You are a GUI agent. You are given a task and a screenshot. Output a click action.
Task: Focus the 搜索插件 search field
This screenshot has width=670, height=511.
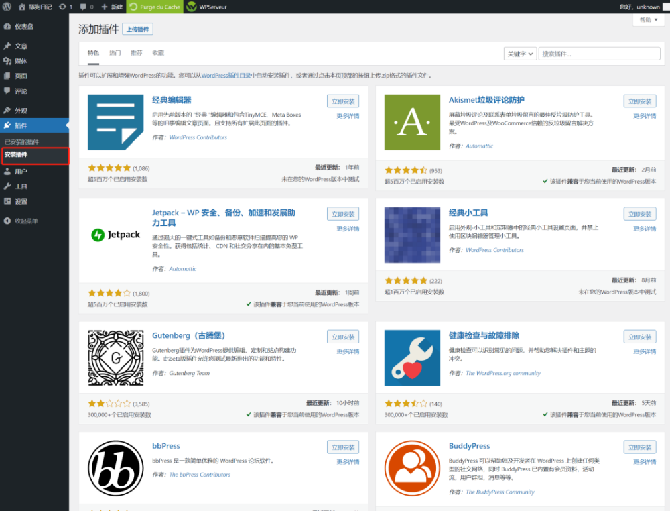pos(599,54)
